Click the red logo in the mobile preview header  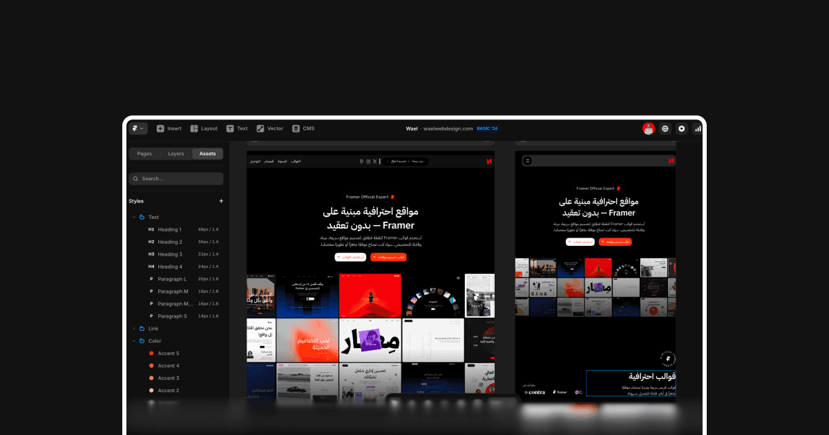pyautogui.click(x=671, y=160)
